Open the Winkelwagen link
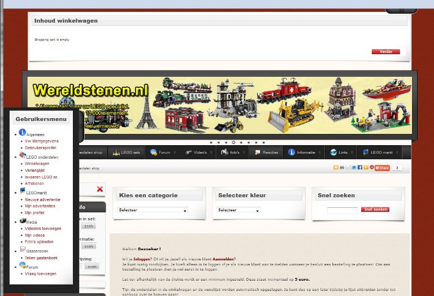The height and width of the screenshot is (296, 434). 37,164
